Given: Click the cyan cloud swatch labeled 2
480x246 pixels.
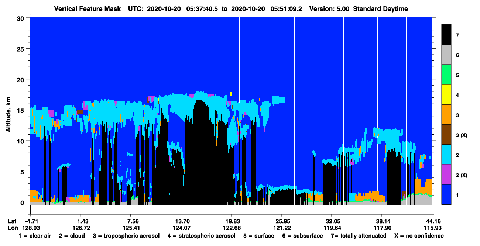Looking at the screenshot, I should click(446, 154).
